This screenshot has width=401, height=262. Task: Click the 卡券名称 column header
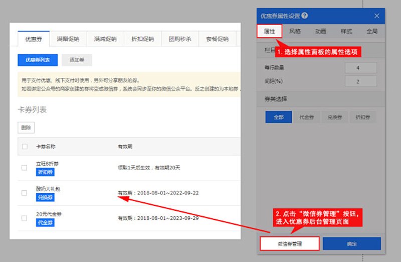point(46,147)
